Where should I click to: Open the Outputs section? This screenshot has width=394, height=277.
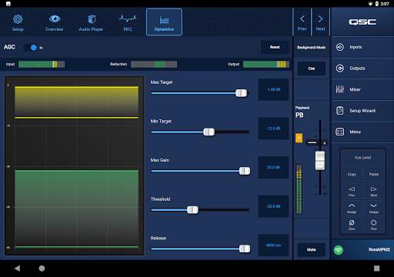(x=362, y=68)
